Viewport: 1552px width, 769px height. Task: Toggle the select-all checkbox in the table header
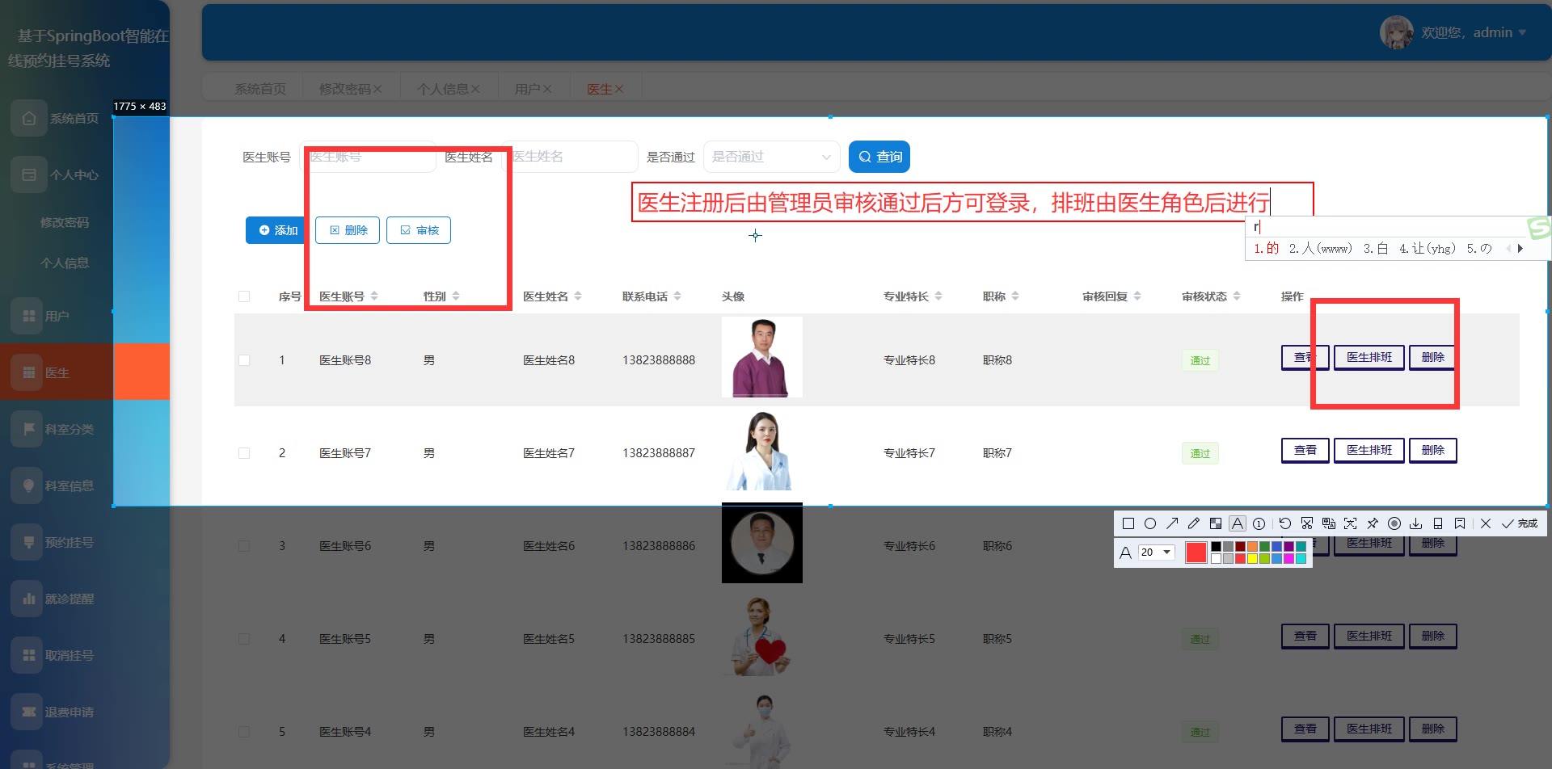(244, 296)
